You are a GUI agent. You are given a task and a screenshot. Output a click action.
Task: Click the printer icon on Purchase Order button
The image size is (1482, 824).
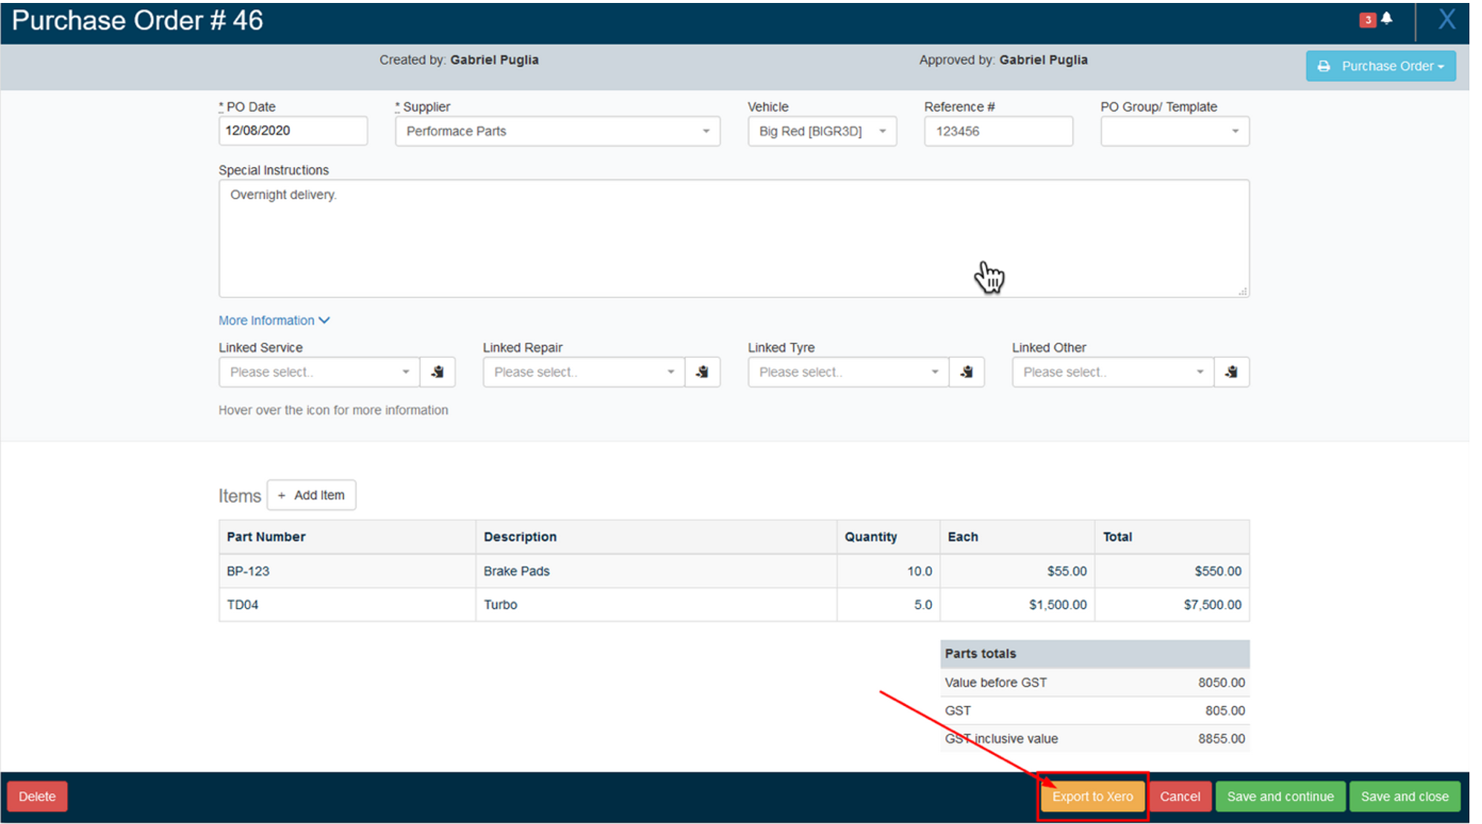click(1325, 66)
